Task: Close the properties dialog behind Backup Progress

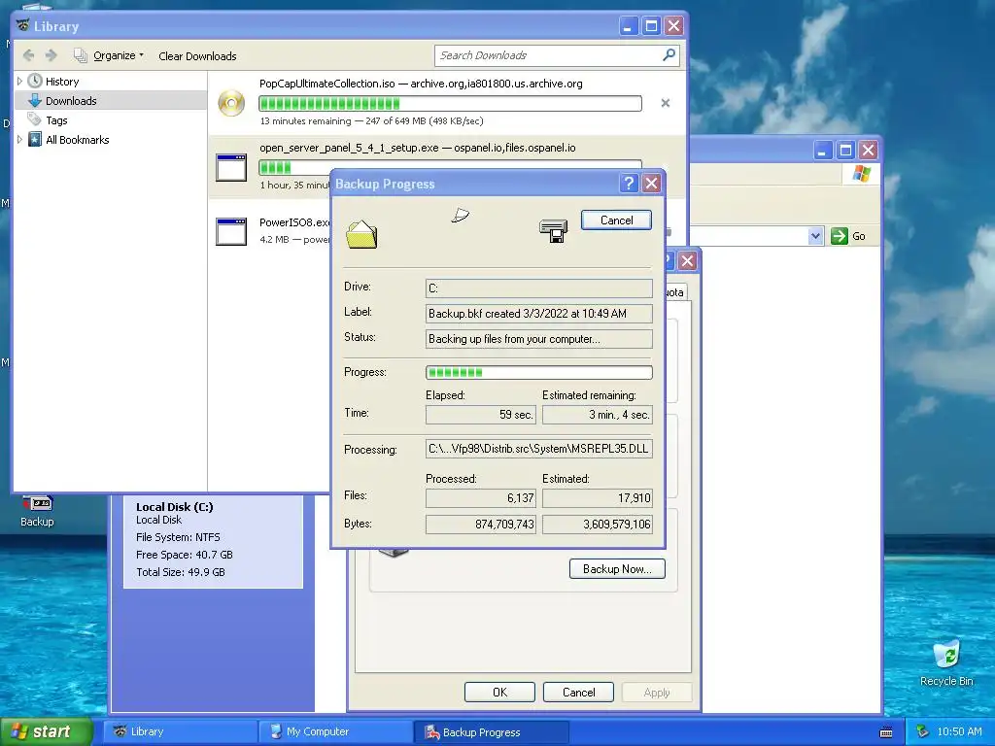Action: [688, 260]
